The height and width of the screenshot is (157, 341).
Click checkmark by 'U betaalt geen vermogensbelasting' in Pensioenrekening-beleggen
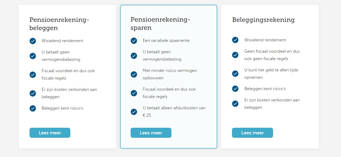click(x=33, y=56)
